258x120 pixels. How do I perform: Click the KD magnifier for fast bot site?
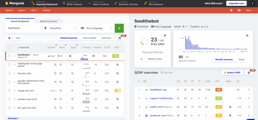117,73
